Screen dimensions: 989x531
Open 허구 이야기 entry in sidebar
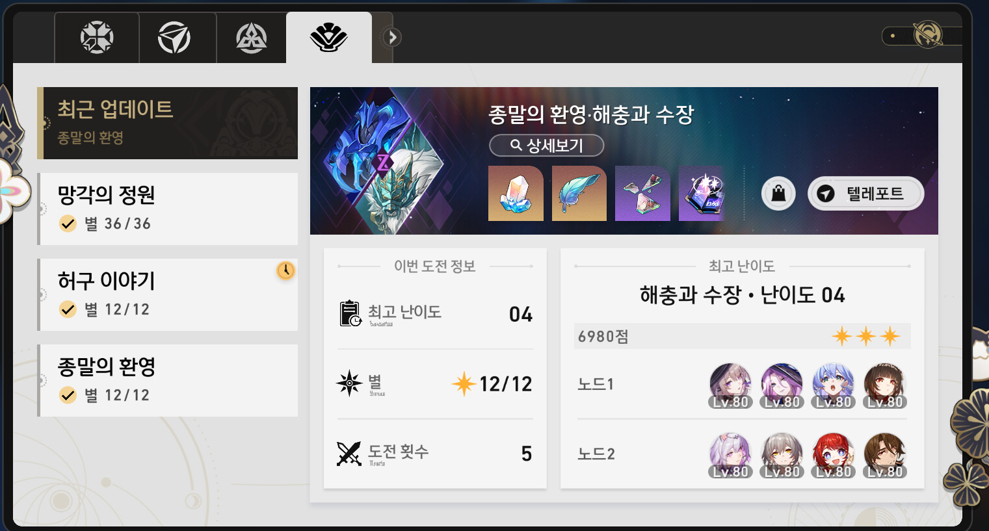coord(168,294)
